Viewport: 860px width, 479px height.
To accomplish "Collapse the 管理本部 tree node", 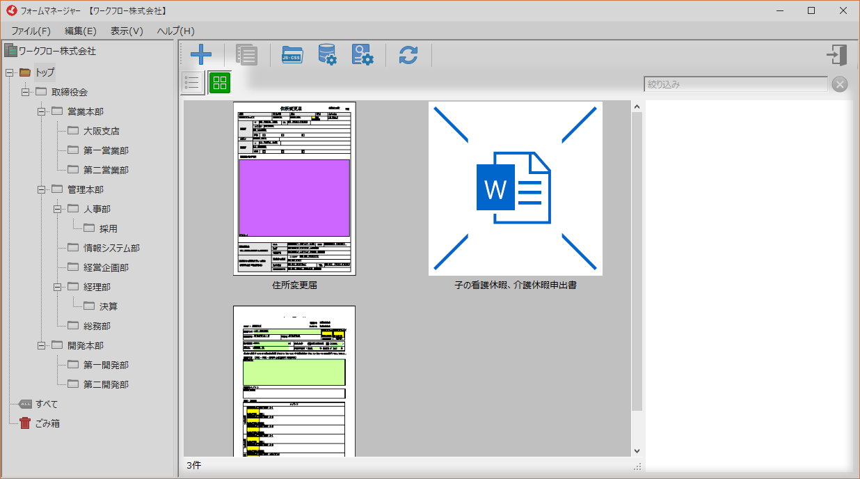I will 42,189.
